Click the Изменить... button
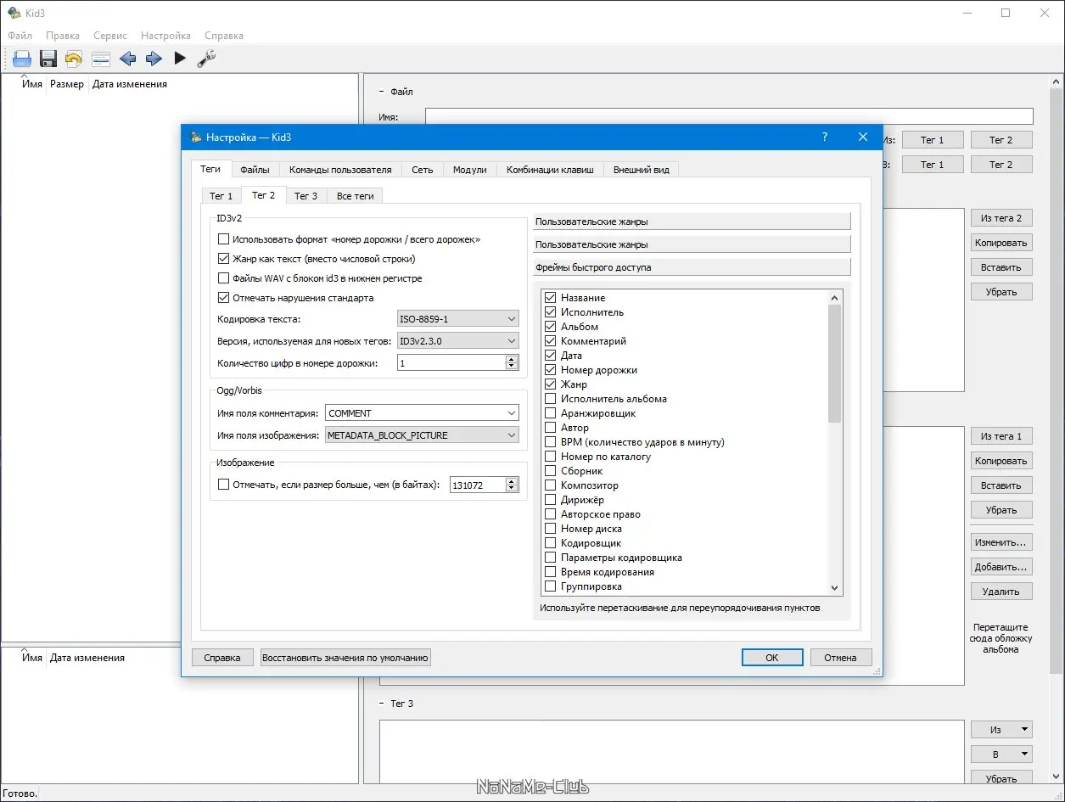 coord(1001,542)
